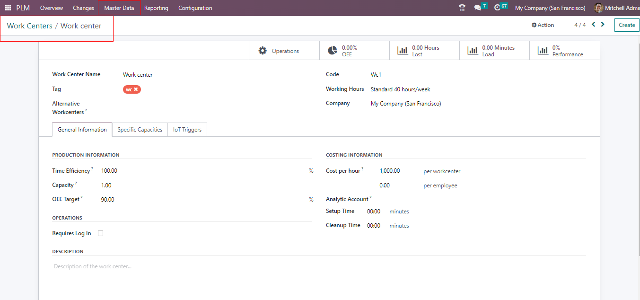Click the 4 / 4 pager counter
Viewport: 640px width, 300px height.
tap(580, 25)
